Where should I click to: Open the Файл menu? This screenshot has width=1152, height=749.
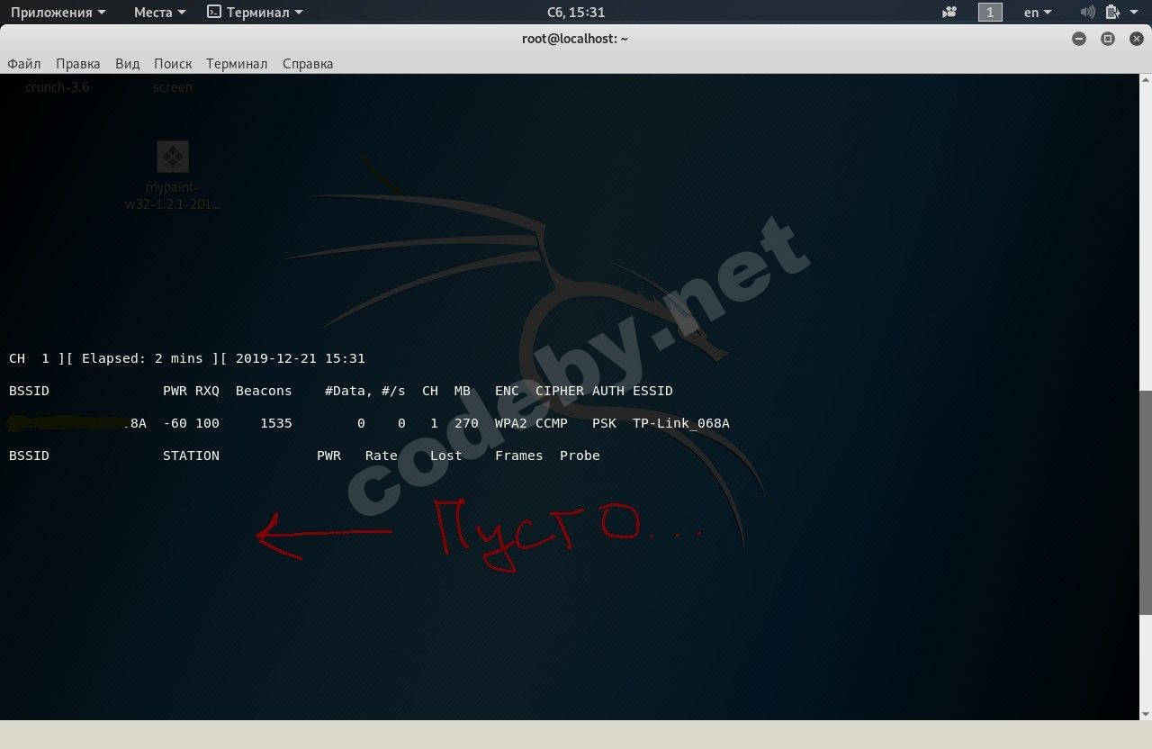24,64
